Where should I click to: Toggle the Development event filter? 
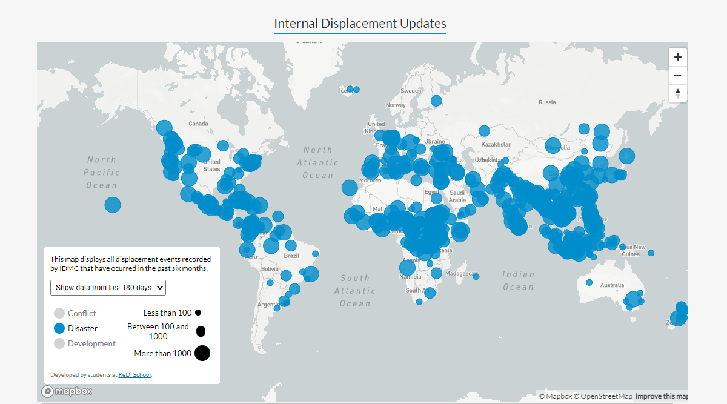coord(59,343)
